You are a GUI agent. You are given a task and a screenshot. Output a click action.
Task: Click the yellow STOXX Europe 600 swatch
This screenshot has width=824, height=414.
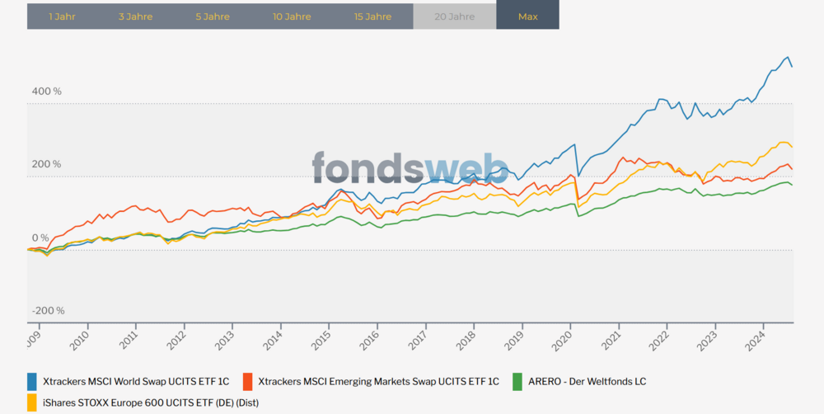33,403
